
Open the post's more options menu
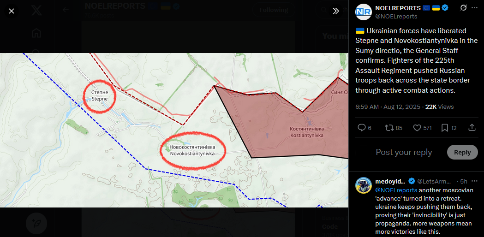pos(474,8)
